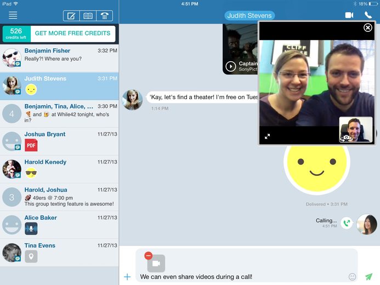Tap the self-view camera thumbnail
The width and height of the screenshot is (380, 285).
[355, 129]
